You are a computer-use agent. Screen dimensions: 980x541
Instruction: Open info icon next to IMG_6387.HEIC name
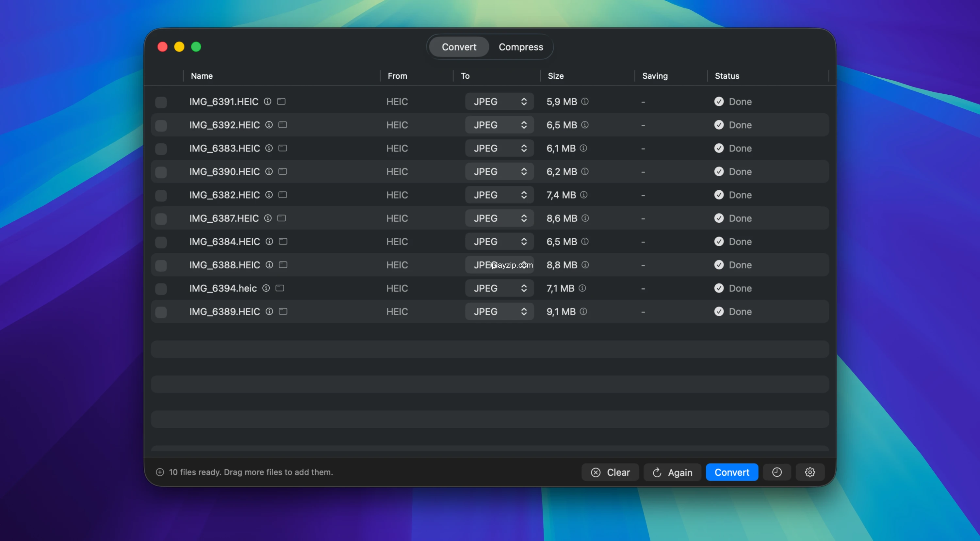click(268, 218)
